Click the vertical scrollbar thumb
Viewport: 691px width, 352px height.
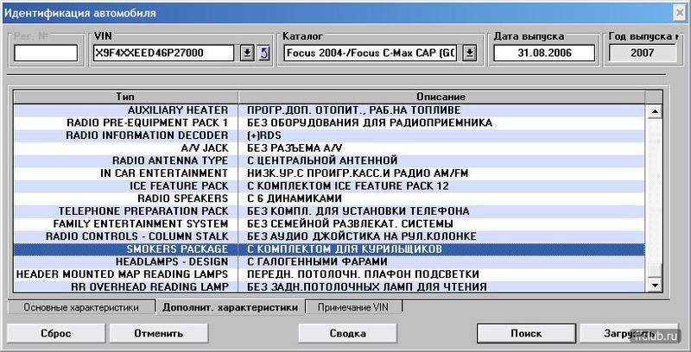[655, 271]
